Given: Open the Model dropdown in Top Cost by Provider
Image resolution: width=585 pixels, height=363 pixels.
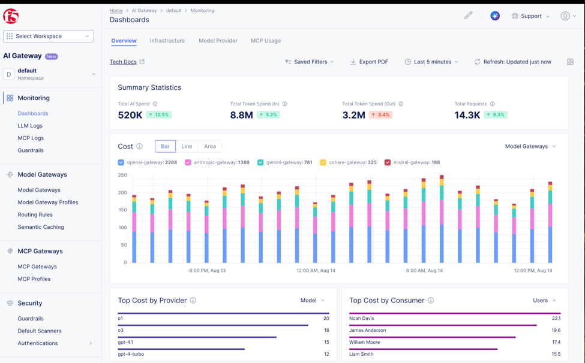Looking at the screenshot, I should pos(313,300).
